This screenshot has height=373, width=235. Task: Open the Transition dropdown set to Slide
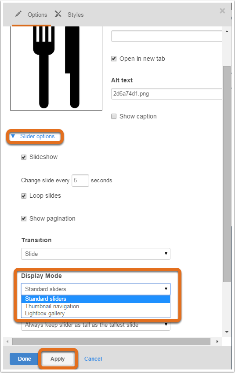(96, 254)
